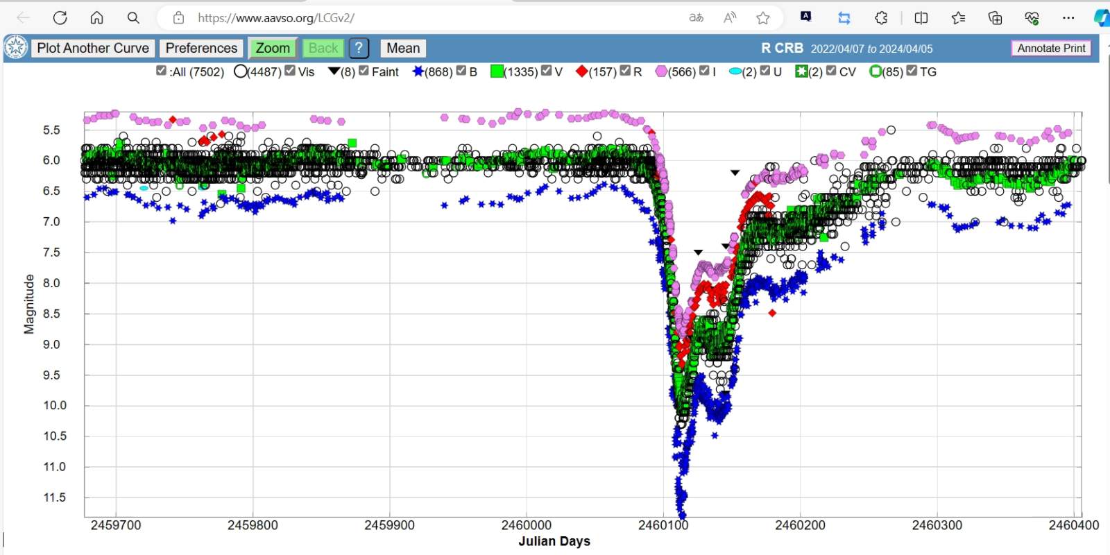Go to the browser home page

pyautogui.click(x=97, y=18)
